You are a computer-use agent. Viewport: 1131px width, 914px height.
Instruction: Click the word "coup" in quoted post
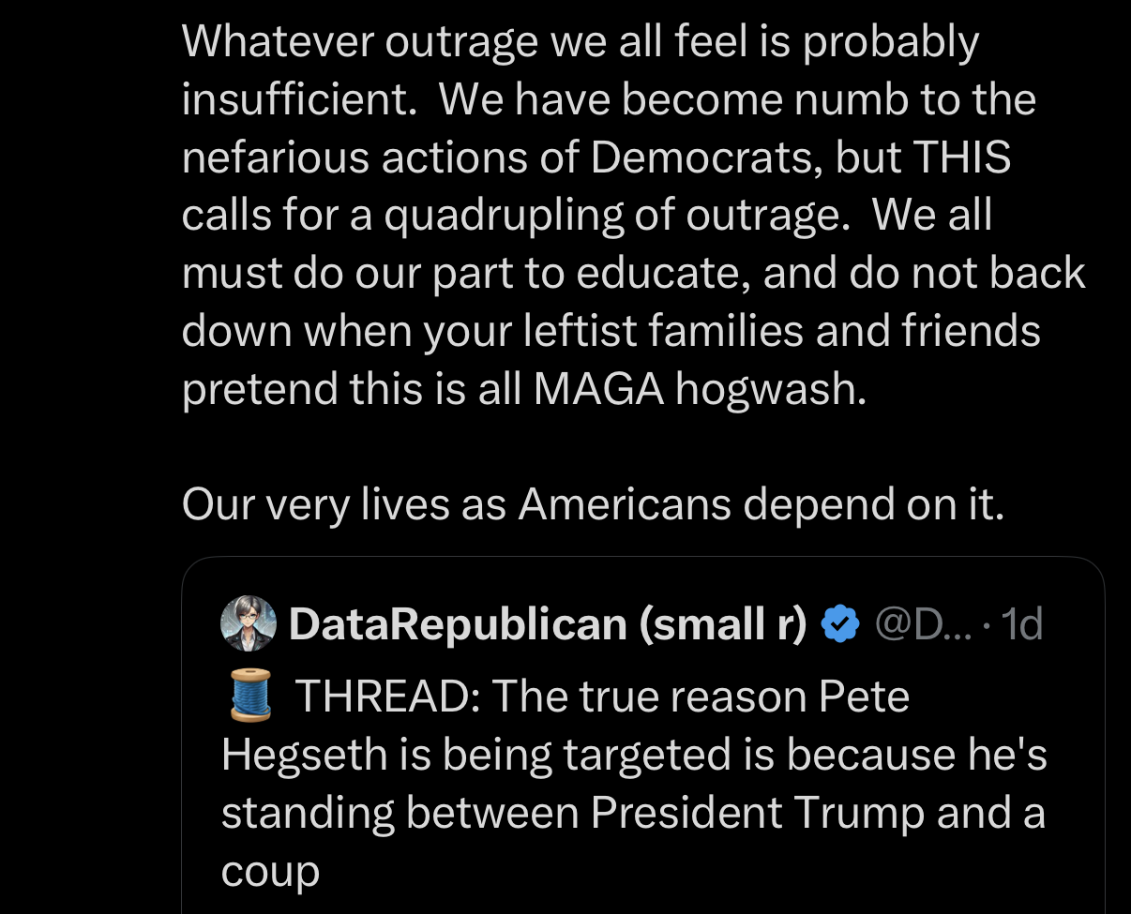coord(270,871)
